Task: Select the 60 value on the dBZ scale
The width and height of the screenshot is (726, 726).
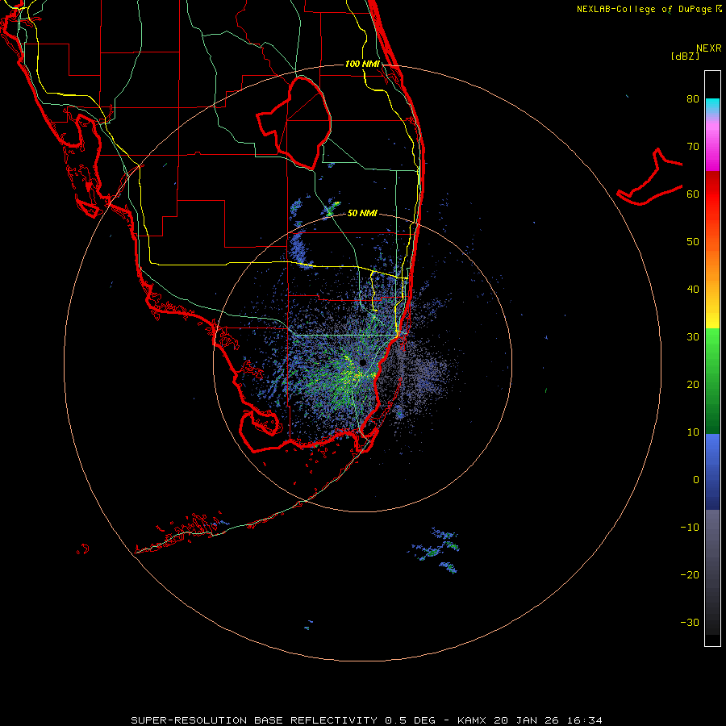Action: (x=693, y=194)
